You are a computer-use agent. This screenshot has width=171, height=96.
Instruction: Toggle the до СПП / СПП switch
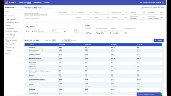(32, 31)
